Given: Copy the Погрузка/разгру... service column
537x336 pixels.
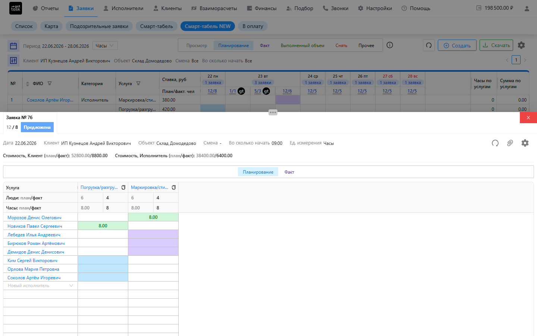Looking at the screenshot, I should point(123,187).
